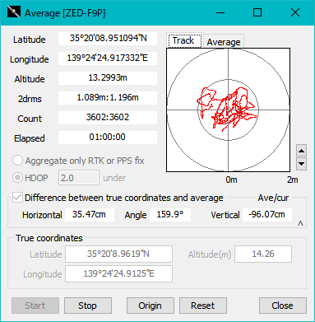Image resolution: width=315 pixels, height=322 pixels.
Task: Stop the averaging process
Action: [88, 306]
